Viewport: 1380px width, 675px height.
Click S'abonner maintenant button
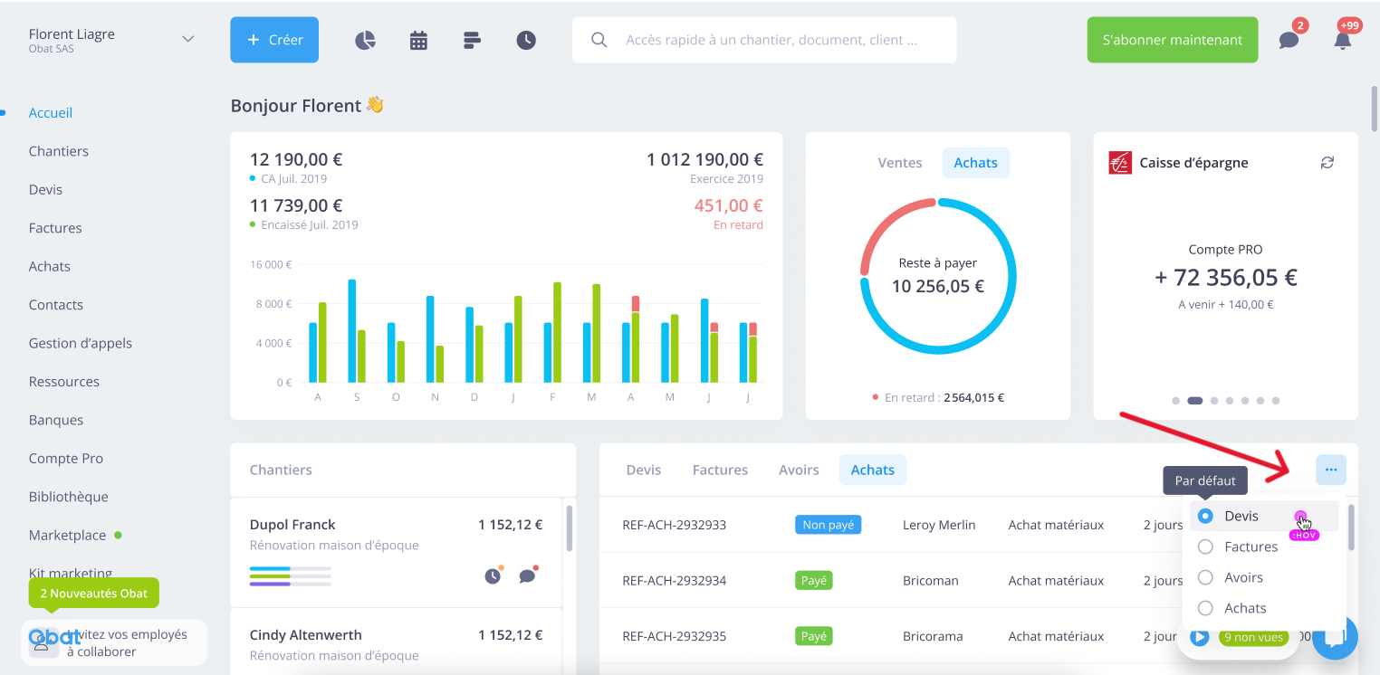(x=1173, y=40)
